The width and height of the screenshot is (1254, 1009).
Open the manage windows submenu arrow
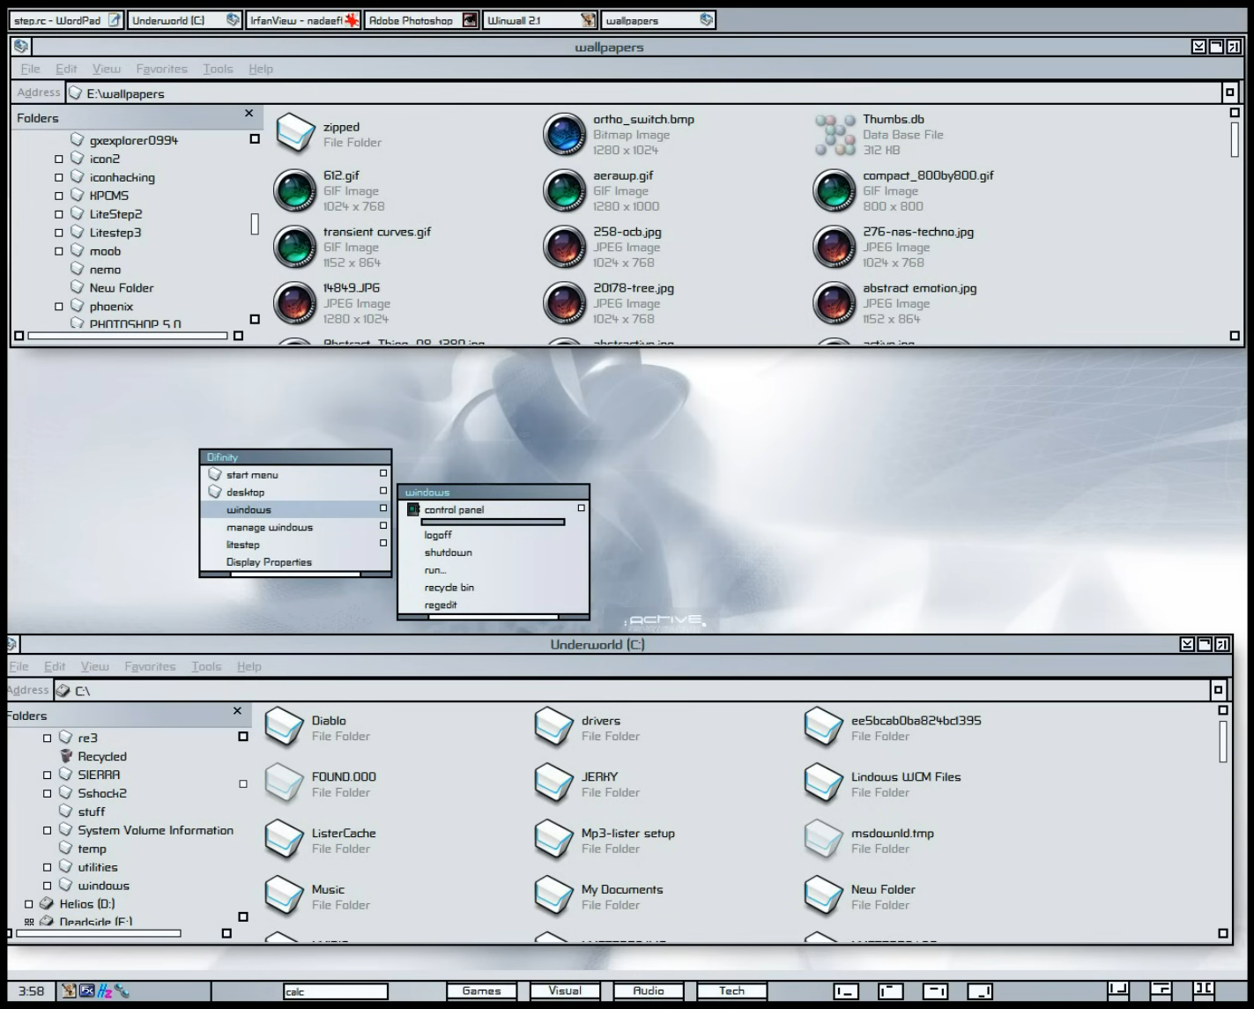pyautogui.click(x=383, y=526)
